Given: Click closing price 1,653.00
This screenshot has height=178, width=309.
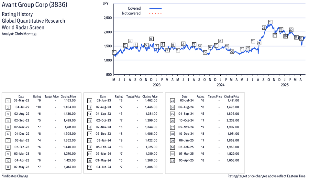Looking at the screenshot, I should tap(233, 160).
